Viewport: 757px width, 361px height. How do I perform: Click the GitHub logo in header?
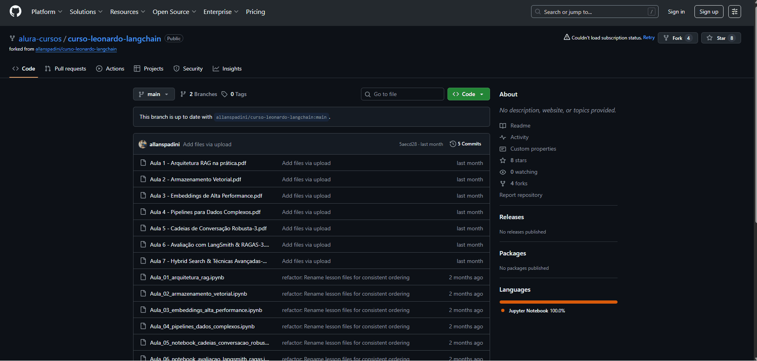pos(16,12)
